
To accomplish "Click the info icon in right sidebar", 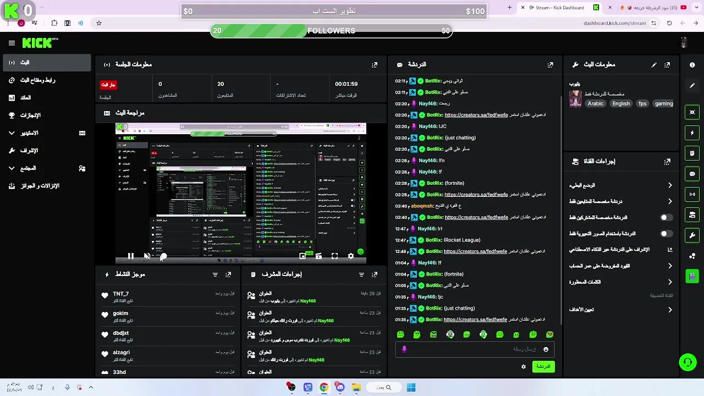I will [x=692, y=64].
